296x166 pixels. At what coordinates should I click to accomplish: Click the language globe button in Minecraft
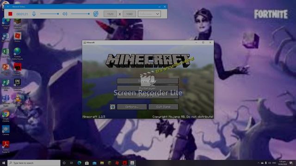[x=112, y=107]
